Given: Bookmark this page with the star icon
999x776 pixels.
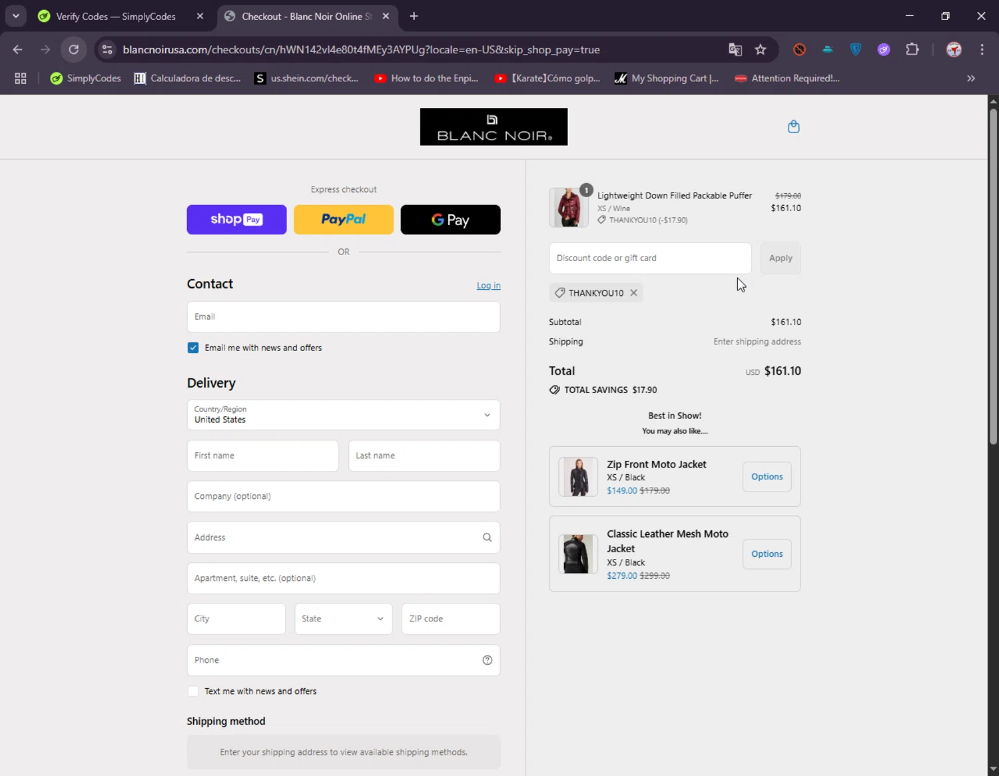Looking at the screenshot, I should pos(761,49).
